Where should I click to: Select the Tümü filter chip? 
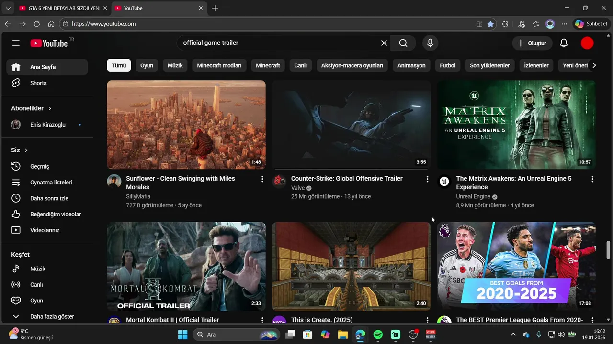119,65
